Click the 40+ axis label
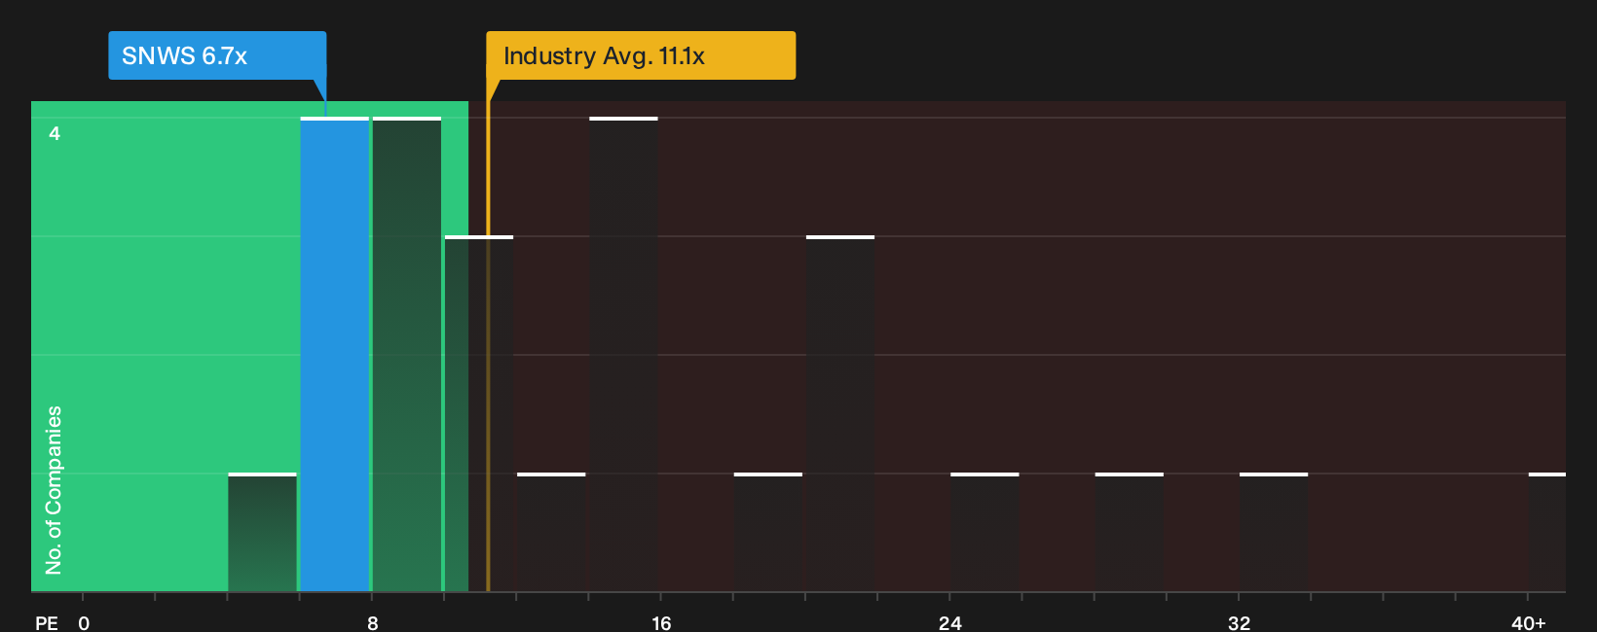 pyautogui.click(x=1529, y=622)
